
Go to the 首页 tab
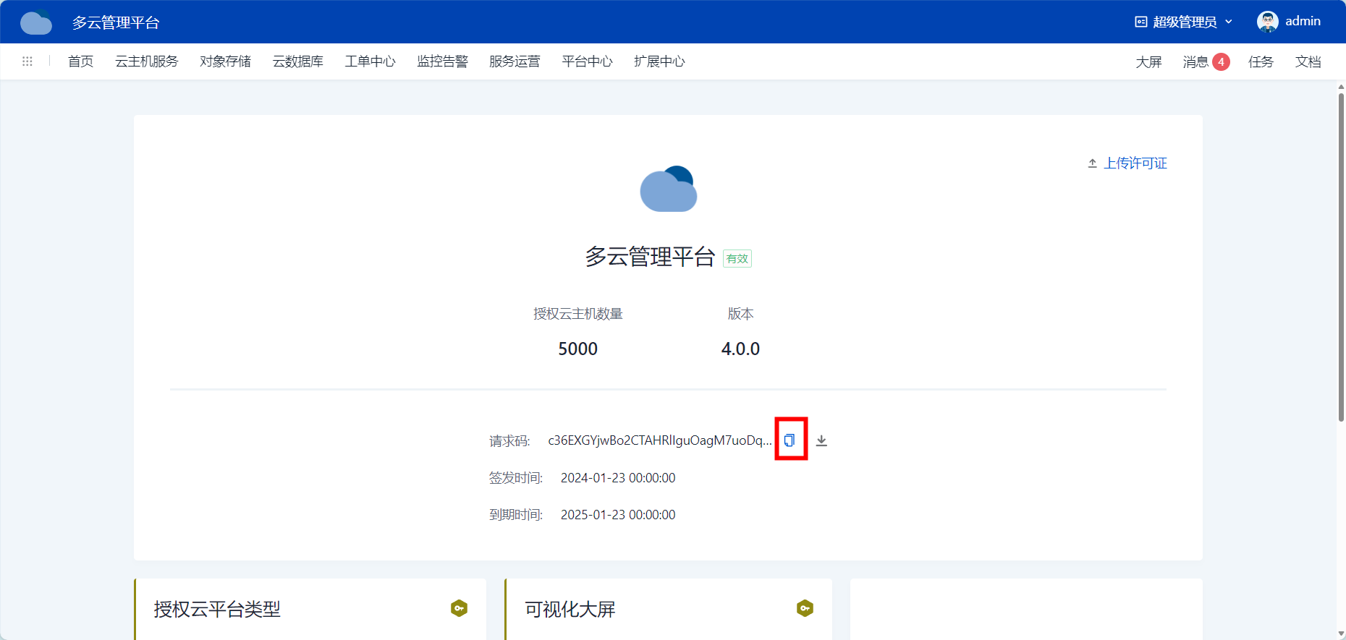coord(81,61)
